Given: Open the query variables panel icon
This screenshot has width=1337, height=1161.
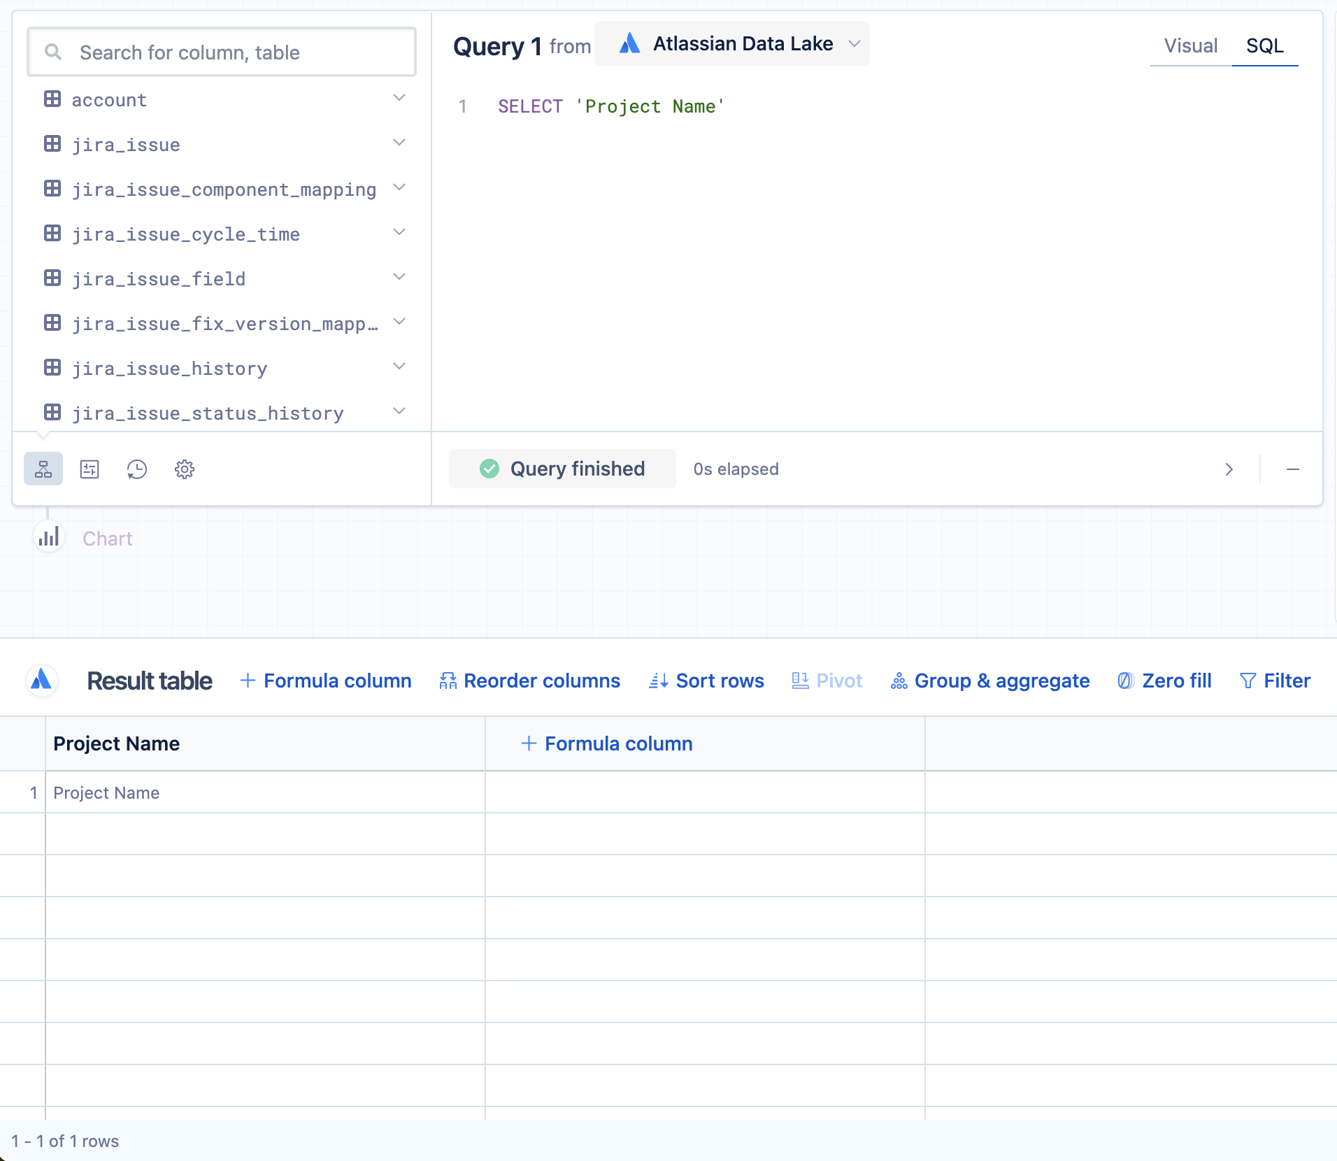Looking at the screenshot, I should (x=90, y=469).
